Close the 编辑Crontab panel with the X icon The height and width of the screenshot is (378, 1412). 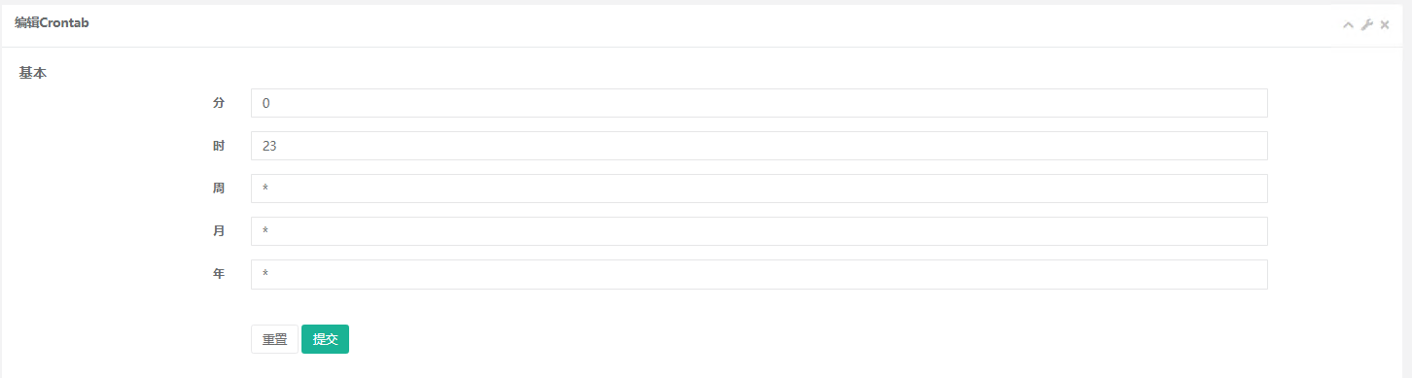[1385, 24]
